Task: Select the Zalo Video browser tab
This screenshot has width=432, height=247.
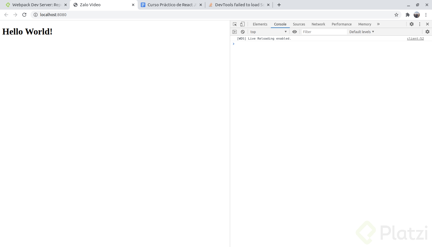Action: coord(90,5)
